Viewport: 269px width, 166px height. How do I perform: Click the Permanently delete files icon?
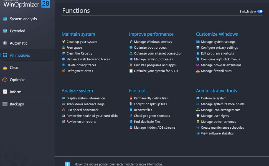131,98
